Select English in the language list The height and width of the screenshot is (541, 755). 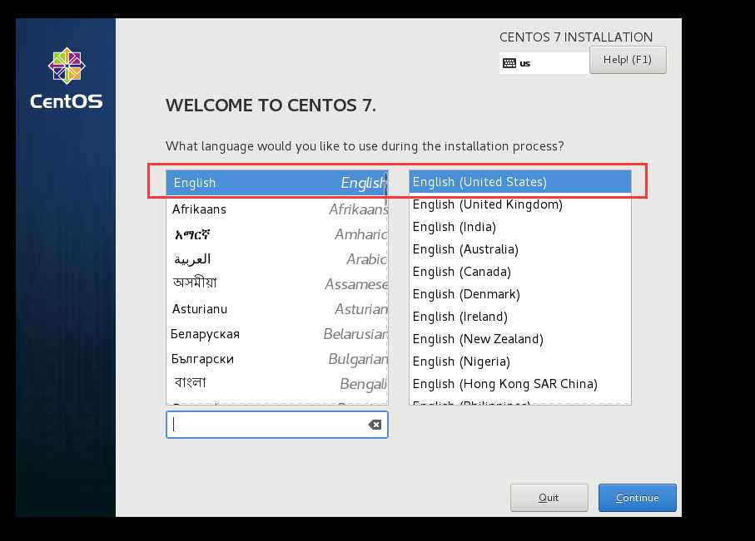pos(277,183)
